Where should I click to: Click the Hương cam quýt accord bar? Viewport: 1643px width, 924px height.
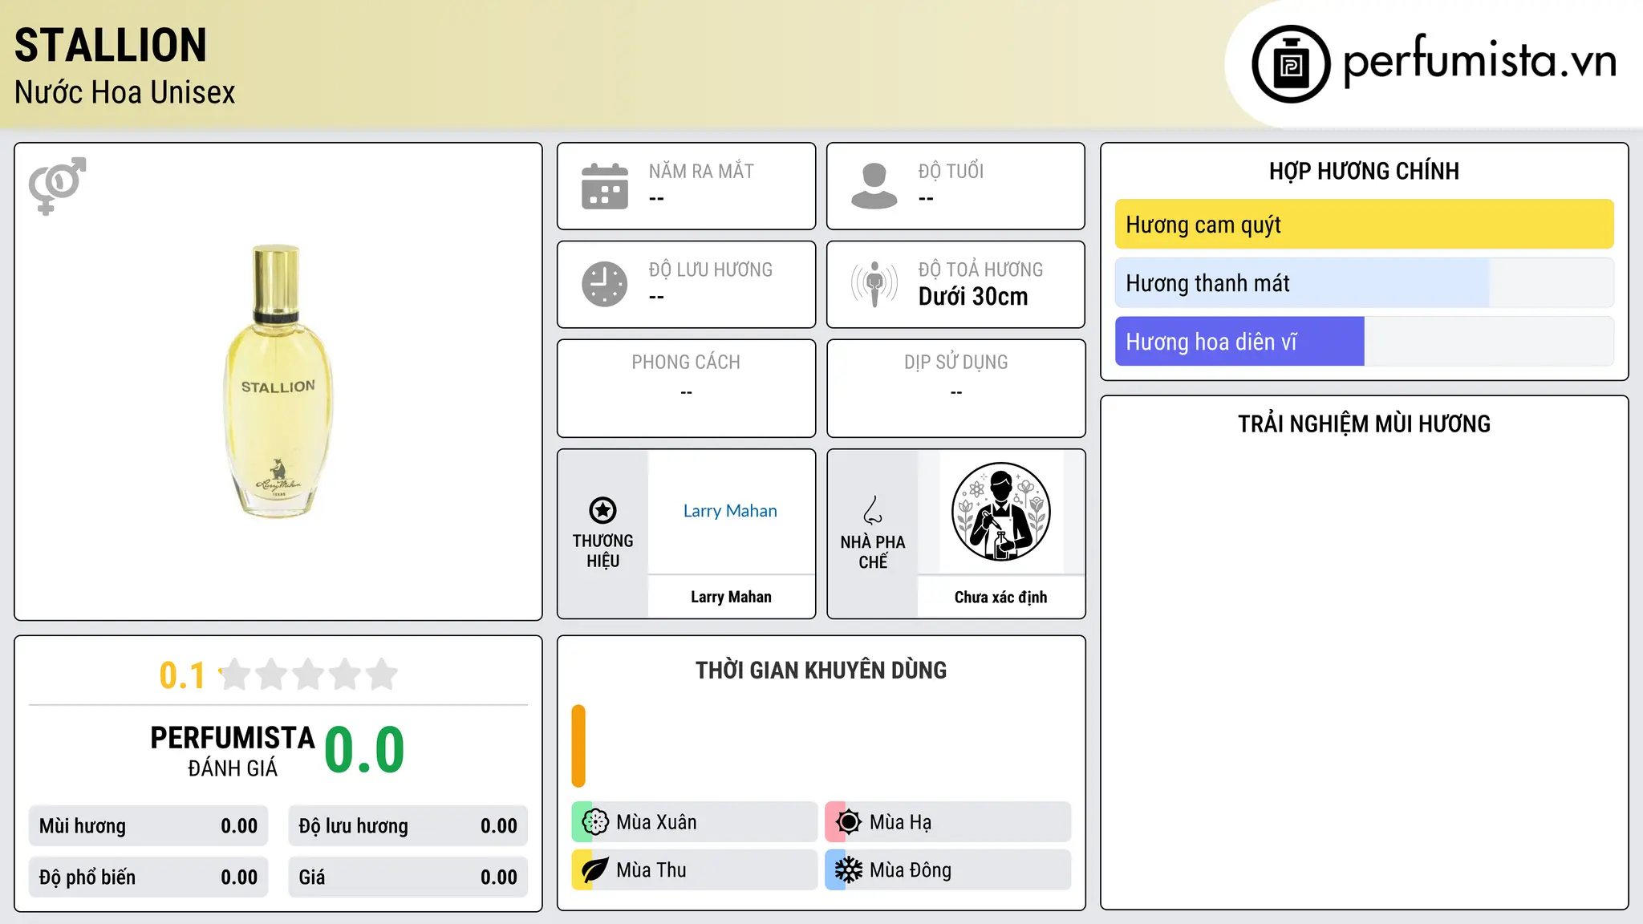click(x=1364, y=225)
